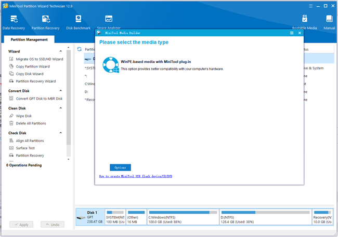Screen dimensions: 338x237
Task: Click the Options button
Action: pyautogui.click(x=120, y=168)
